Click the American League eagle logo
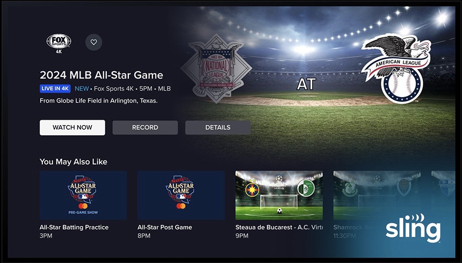Viewport: 462px width, 263px height. tap(397, 68)
